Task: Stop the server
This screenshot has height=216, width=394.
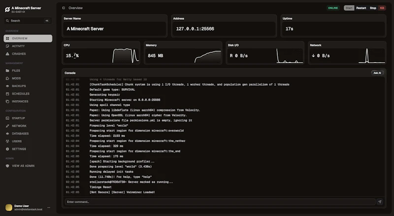Action: 373,8
